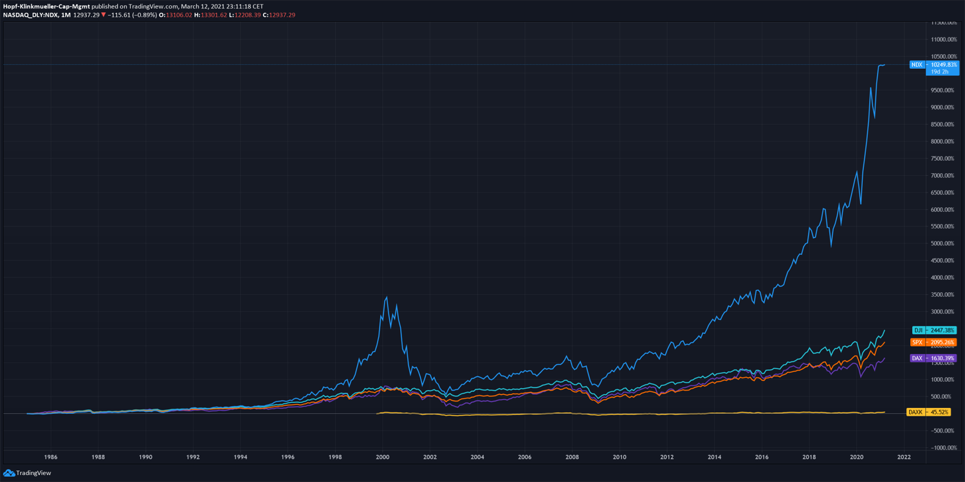Click the 1986 year on time axis
Image resolution: width=965 pixels, height=482 pixels.
(51, 457)
